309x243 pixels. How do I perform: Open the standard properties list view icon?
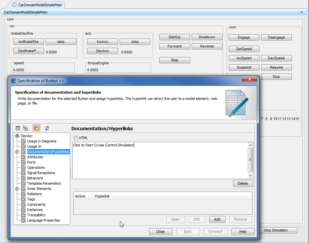pos(18,128)
